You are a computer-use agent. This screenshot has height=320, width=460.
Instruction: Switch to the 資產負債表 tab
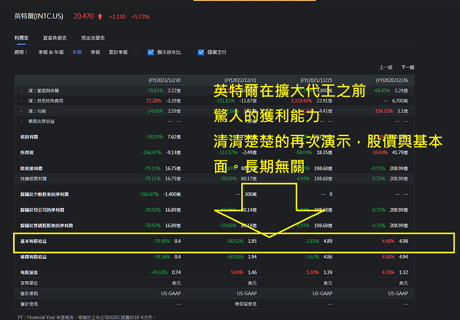(x=55, y=38)
